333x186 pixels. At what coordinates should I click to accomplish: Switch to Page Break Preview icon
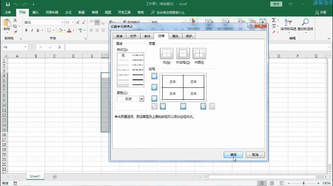point(281,183)
